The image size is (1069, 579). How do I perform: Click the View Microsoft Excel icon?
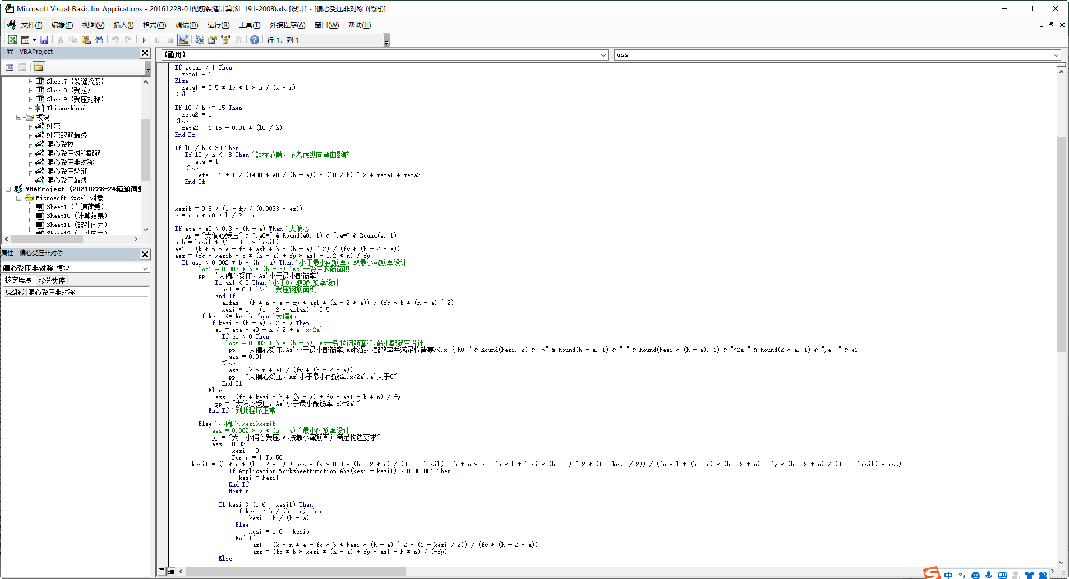tap(12, 40)
